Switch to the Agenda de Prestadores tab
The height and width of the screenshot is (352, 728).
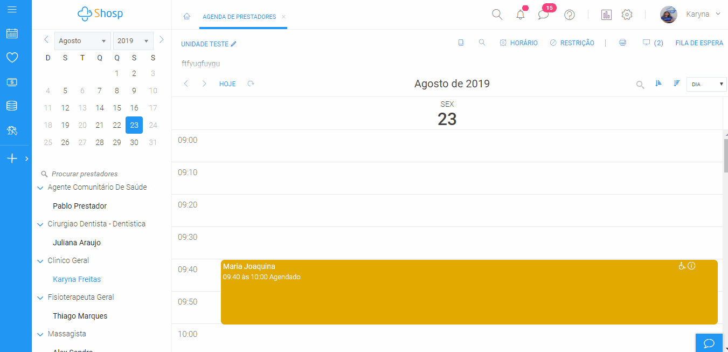239,17
